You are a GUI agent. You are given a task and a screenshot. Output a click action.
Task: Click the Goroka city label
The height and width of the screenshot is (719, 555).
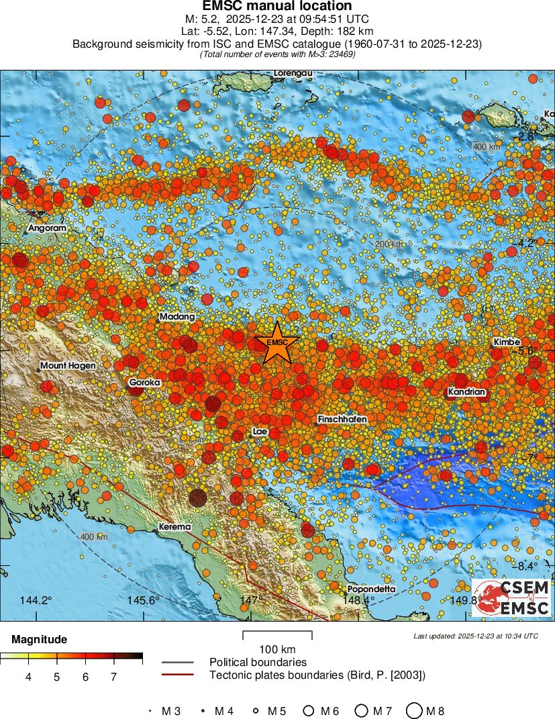[x=145, y=383]
